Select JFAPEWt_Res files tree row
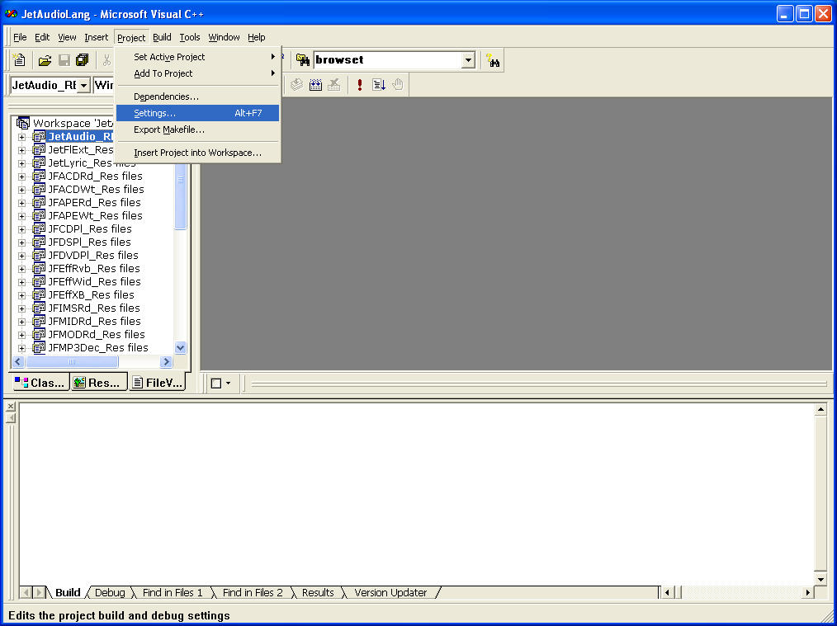Screen dimensions: 837x626 95,216
